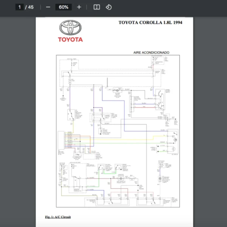
Task: Click the AIRE ACONDICIONADO heading
Action: point(151,53)
